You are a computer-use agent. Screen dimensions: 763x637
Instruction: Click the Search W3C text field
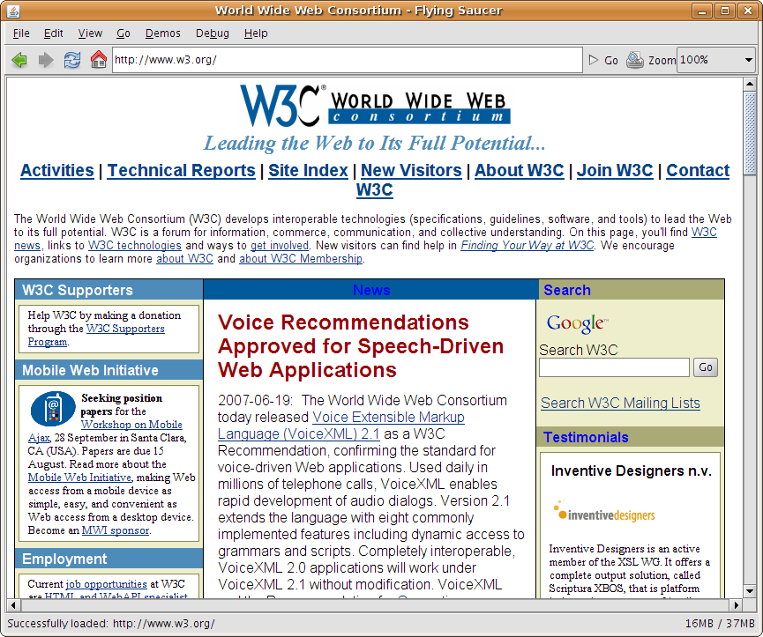tap(614, 367)
